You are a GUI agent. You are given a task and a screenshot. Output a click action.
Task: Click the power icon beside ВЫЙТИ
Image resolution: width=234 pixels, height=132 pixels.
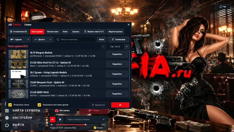[x=7, y=125]
